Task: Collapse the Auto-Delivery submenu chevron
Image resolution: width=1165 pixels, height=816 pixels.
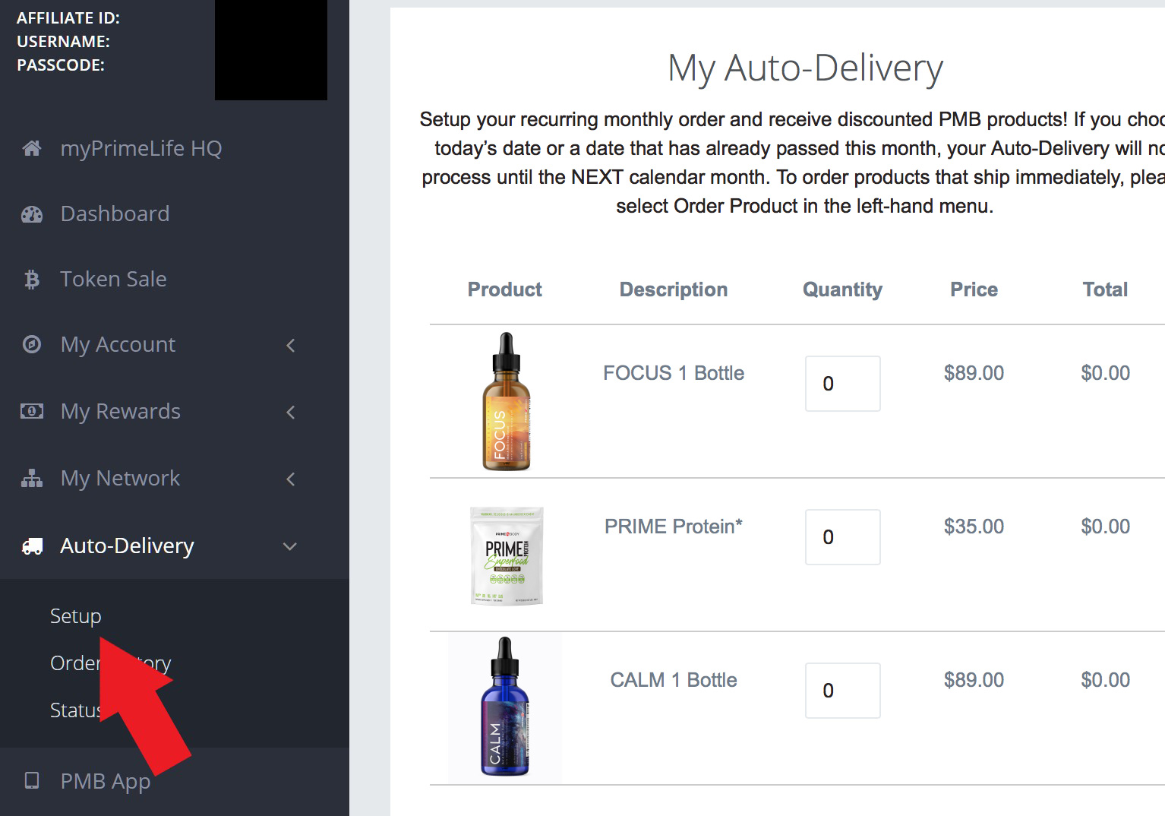Action: click(x=290, y=546)
